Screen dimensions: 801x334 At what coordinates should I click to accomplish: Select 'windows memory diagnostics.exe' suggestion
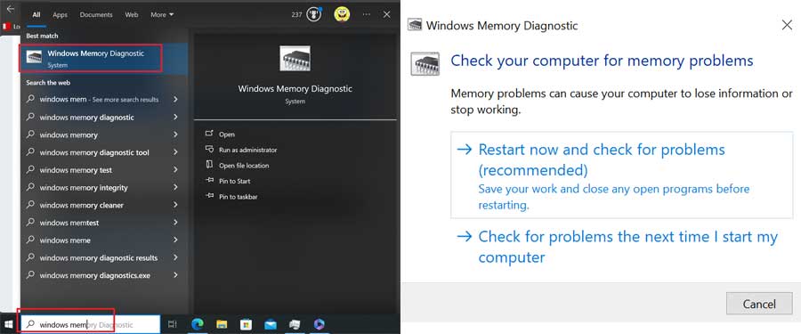coord(94,275)
